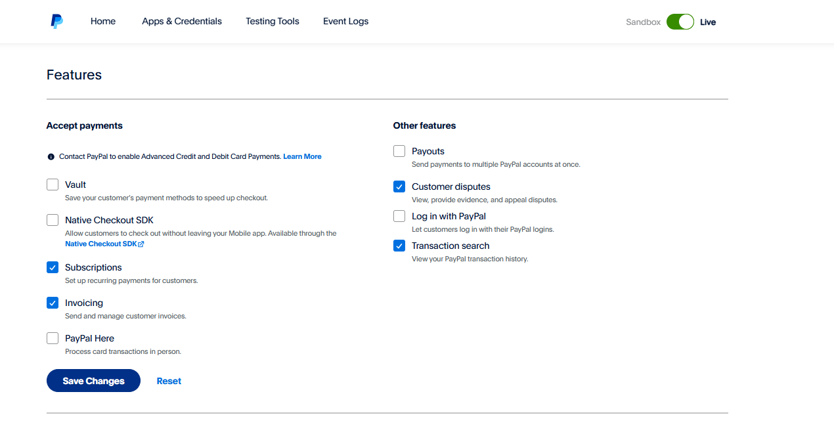Uncheck the Transaction search checkbox
The width and height of the screenshot is (834, 438).
[399, 246]
